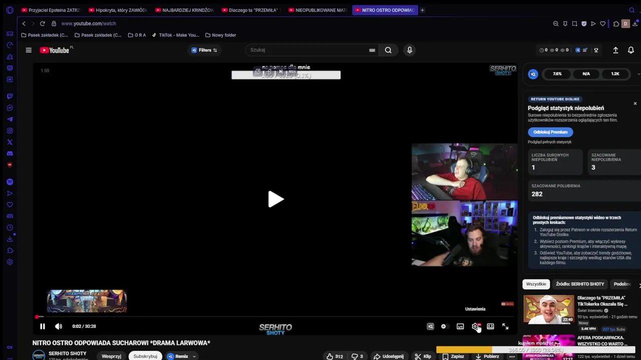Open the extensions puzzle icon

click(x=616, y=23)
